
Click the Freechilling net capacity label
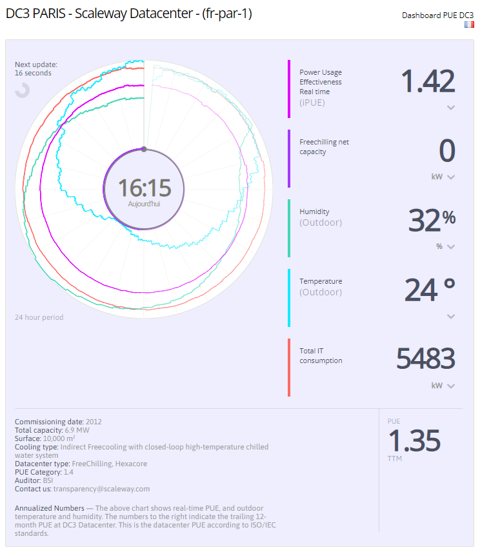click(x=324, y=147)
